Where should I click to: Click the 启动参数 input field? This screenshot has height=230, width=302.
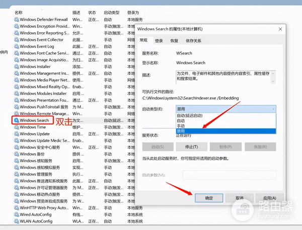coord(229,175)
